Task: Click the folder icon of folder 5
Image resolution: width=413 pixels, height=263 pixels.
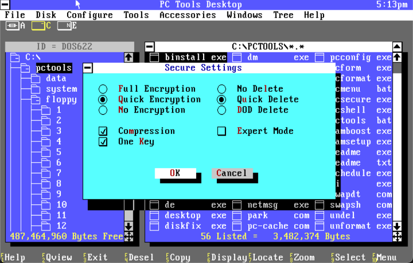Action: (46, 152)
